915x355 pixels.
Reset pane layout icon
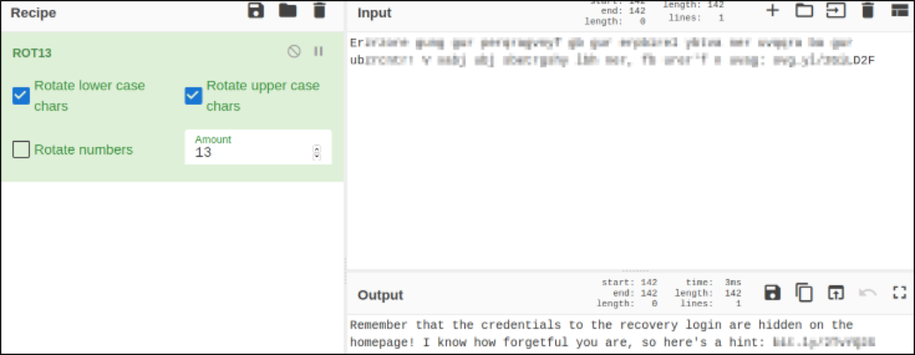[x=899, y=11]
